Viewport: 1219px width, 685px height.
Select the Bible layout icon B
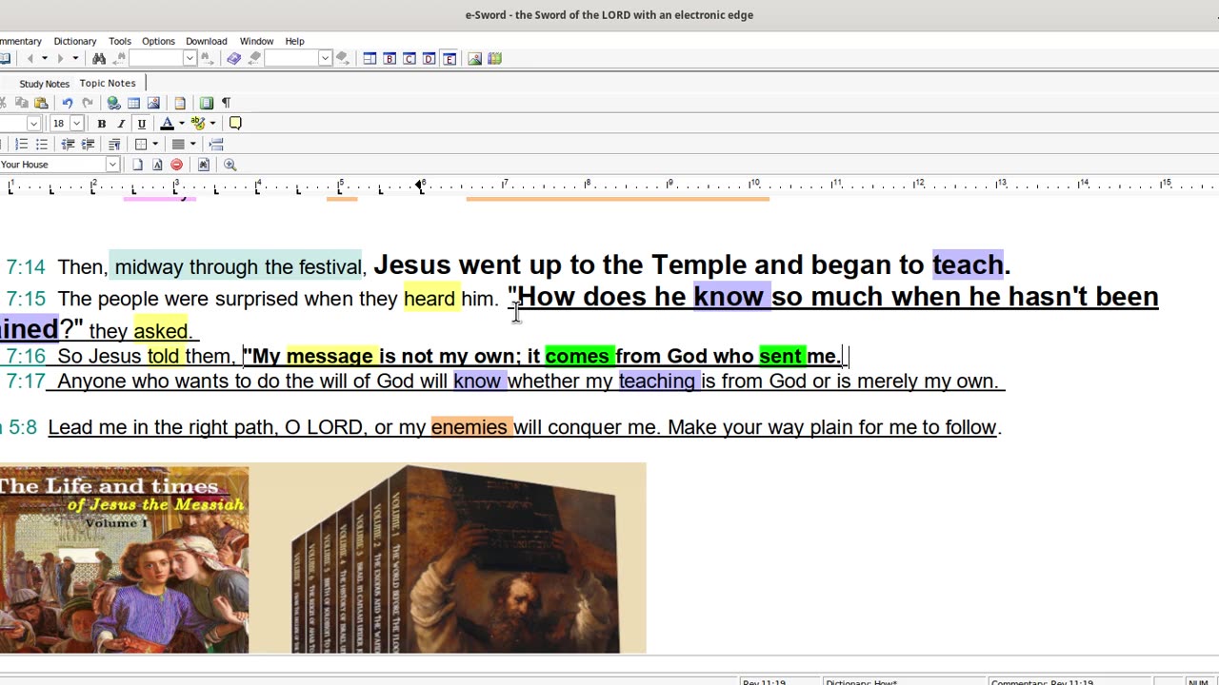[x=390, y=59]
